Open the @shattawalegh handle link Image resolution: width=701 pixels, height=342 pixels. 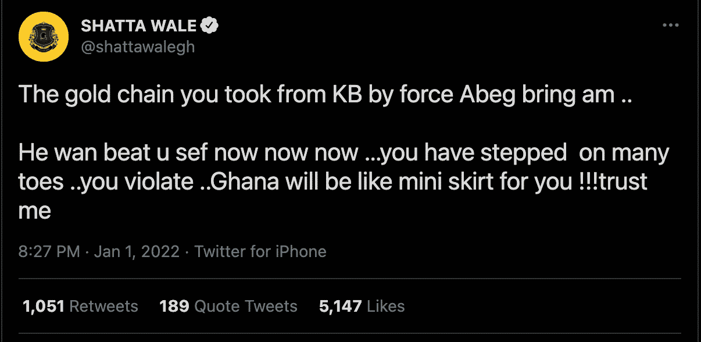138,47
